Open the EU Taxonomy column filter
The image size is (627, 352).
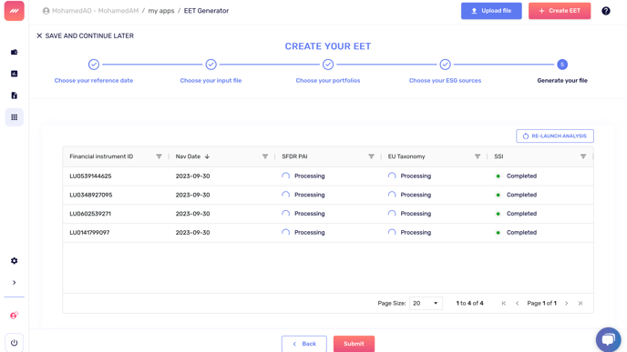click(477, 156)
